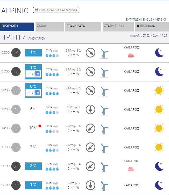Click the 3°C temperature box at 20:00

coord(33,166)
